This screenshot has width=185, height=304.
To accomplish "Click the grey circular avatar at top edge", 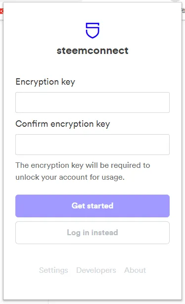I will [176, 1].
